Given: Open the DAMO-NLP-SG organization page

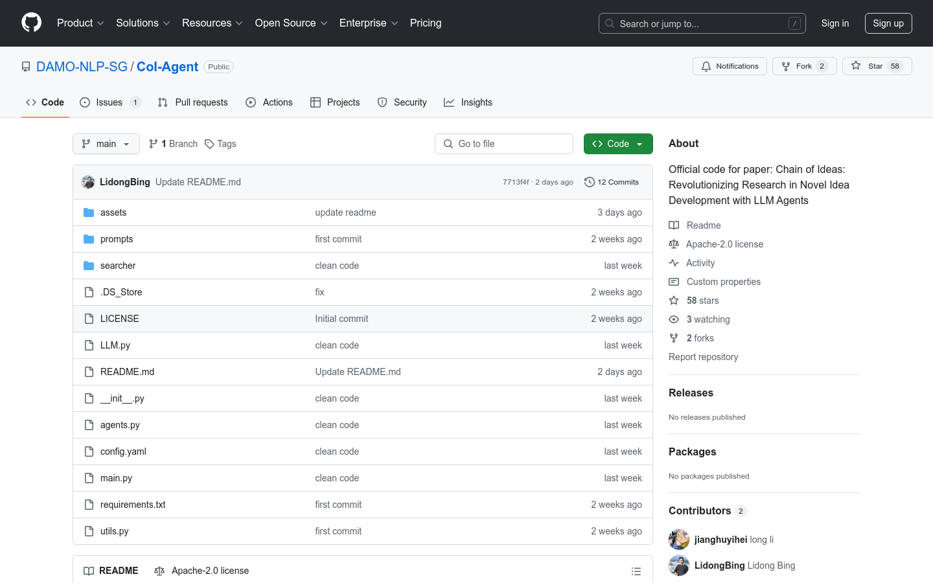Looking at the screenshot, I should click(82, 67).
